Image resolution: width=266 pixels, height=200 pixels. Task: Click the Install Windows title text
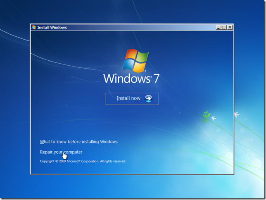pyautogui.click(x=52, y=28)
